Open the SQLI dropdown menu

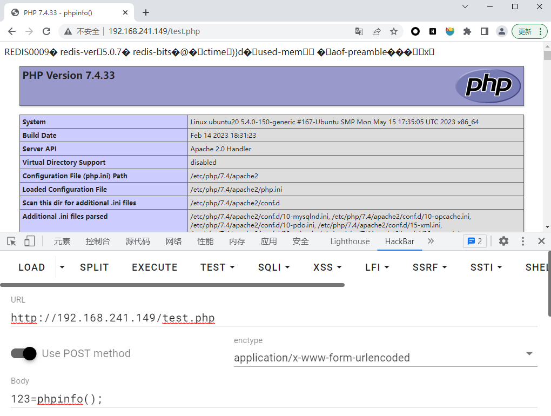click(274, 267)
